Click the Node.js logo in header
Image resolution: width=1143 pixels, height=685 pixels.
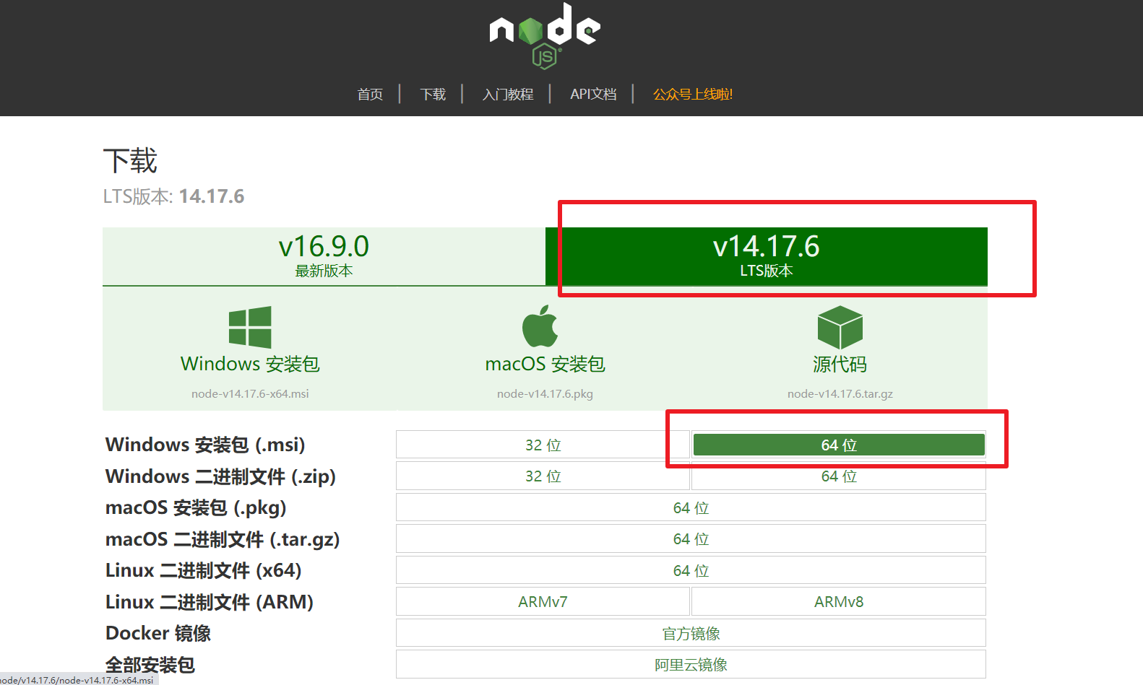tap(545, 36)
